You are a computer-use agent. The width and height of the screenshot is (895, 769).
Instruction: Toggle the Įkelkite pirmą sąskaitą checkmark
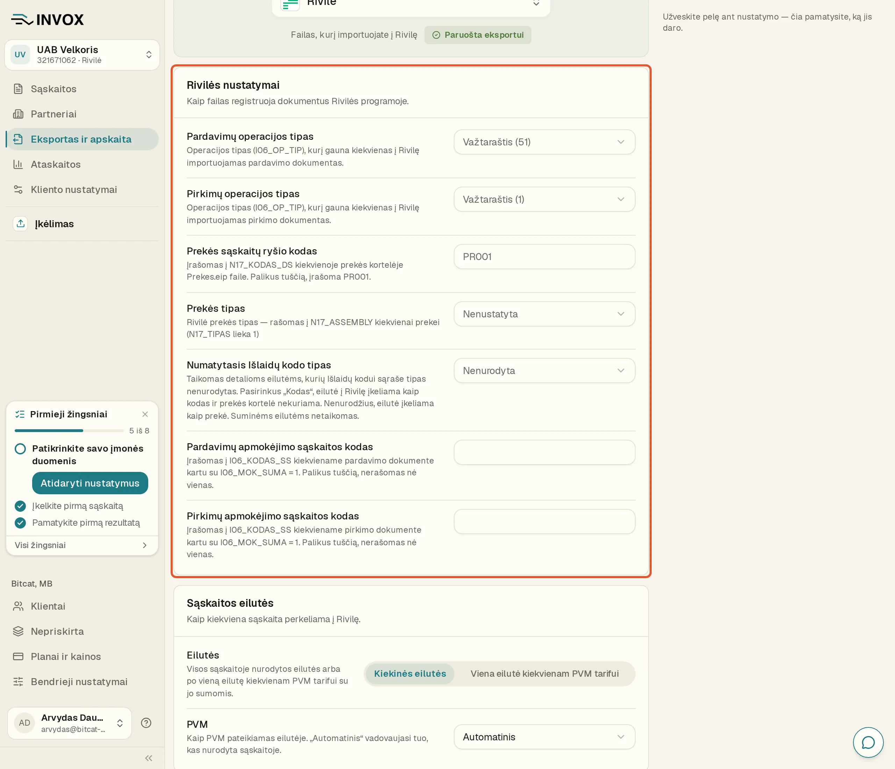[x=20, y=506]
